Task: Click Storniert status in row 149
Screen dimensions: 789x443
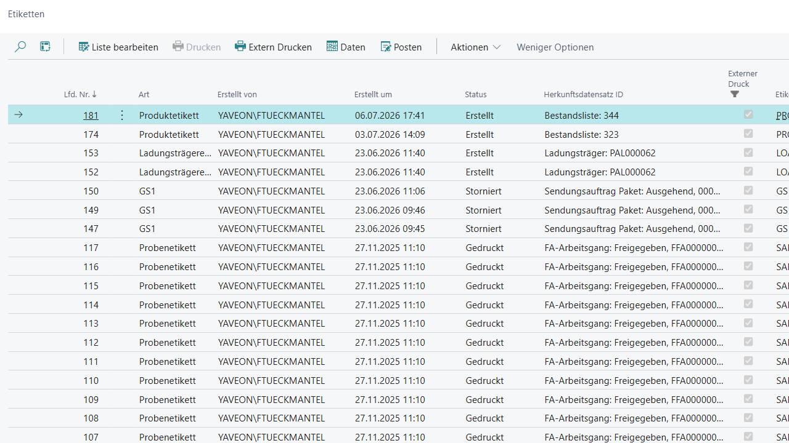Action: 483,210
